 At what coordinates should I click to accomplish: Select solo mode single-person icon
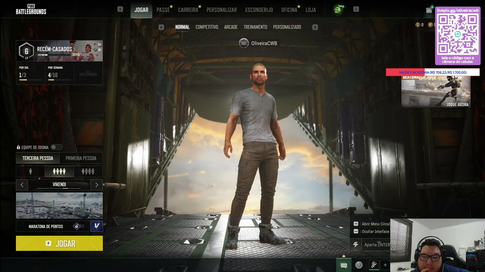30,172
